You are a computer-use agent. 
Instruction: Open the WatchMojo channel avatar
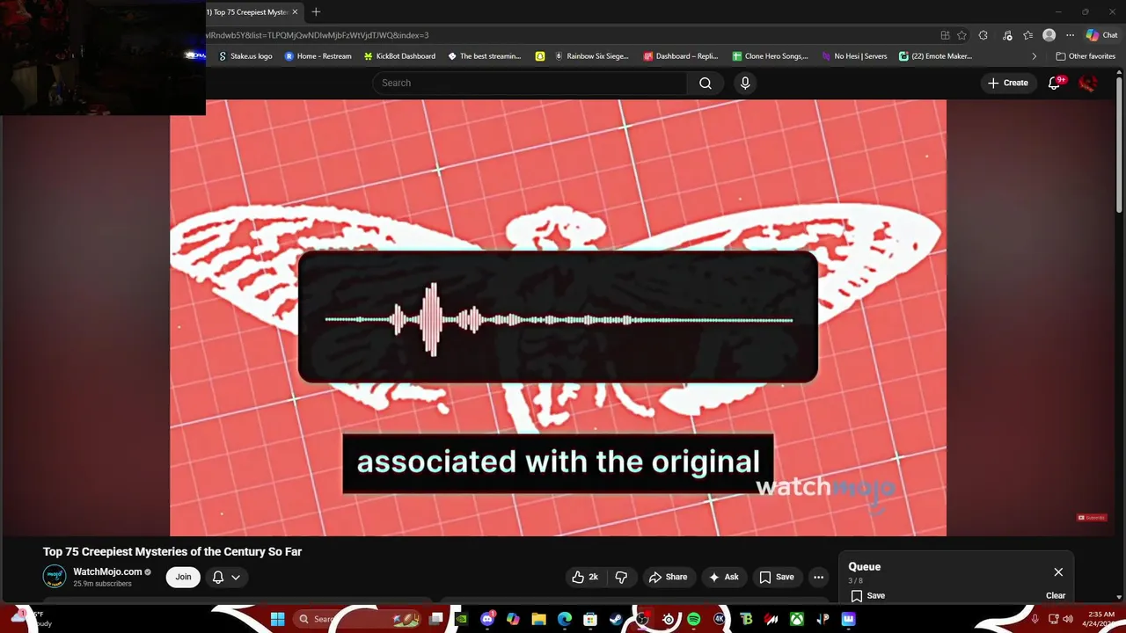click(x=55, y=577)
